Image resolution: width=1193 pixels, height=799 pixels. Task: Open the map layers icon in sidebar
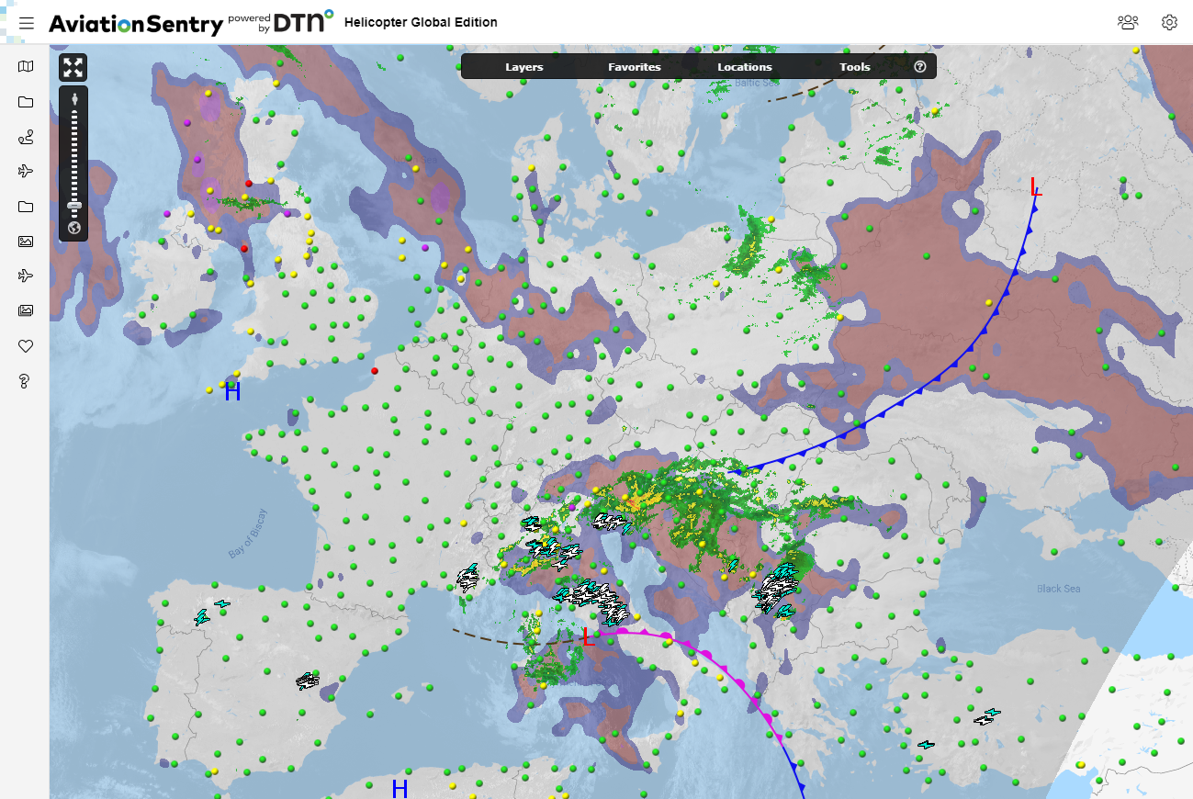click(x=25, y=66)
